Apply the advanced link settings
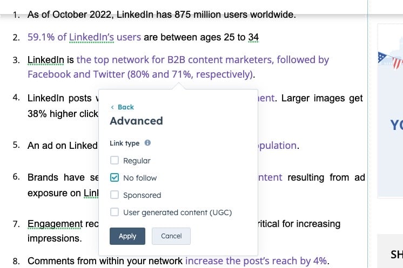The image size is (403, 268). tap(127, 236)
